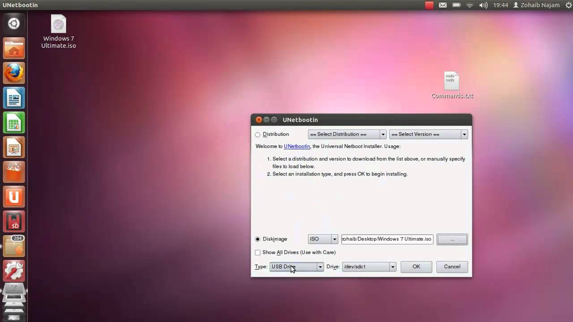Select the Distribution radio button
Screen dimensions: 573x322
257,135
